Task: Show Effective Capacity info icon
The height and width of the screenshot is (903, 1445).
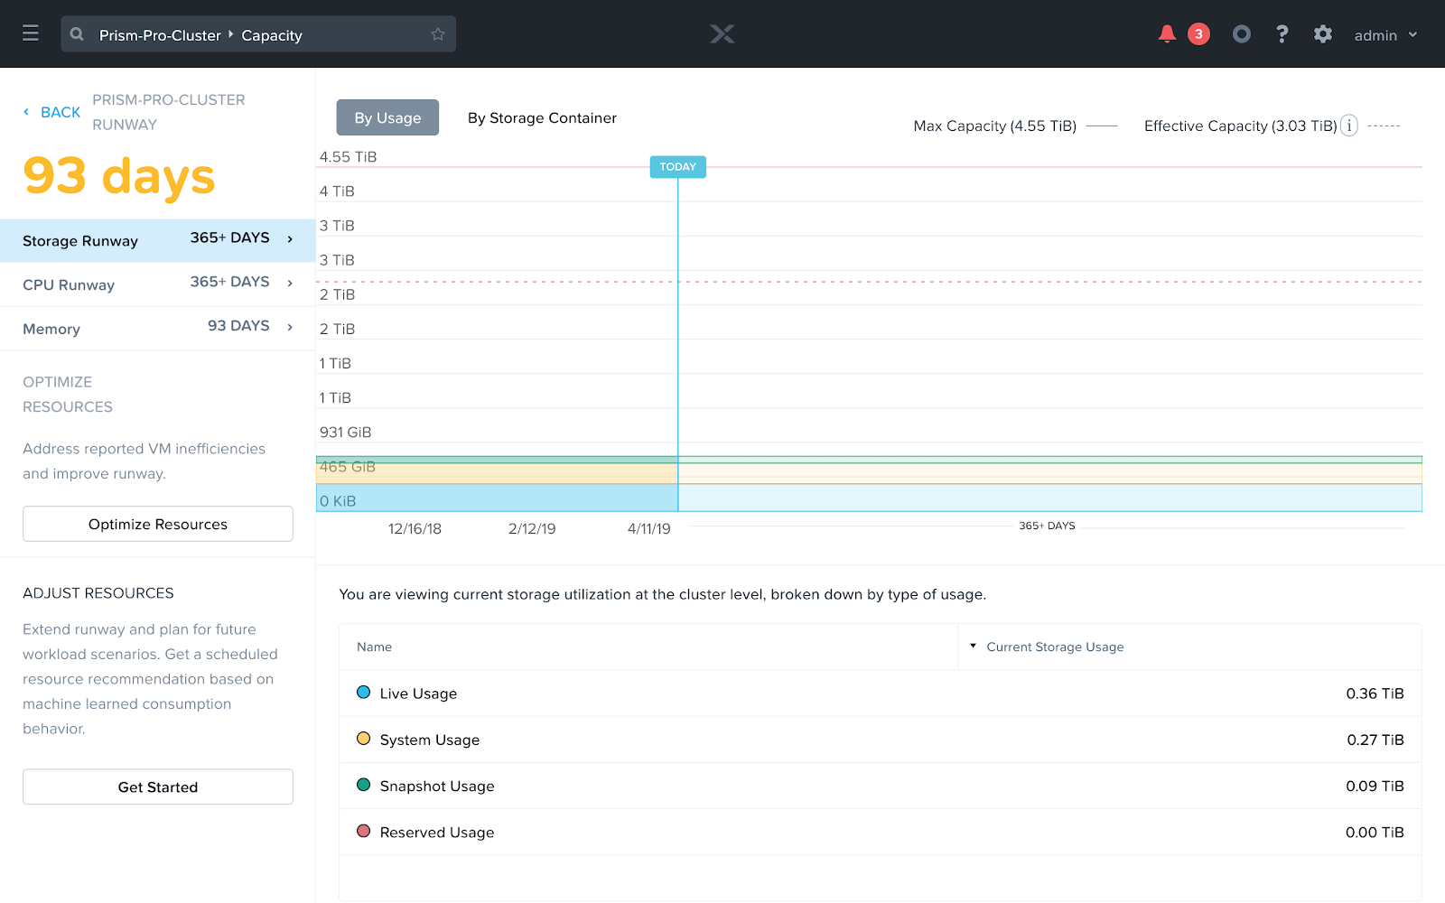Action: [x=1348, y=126]
